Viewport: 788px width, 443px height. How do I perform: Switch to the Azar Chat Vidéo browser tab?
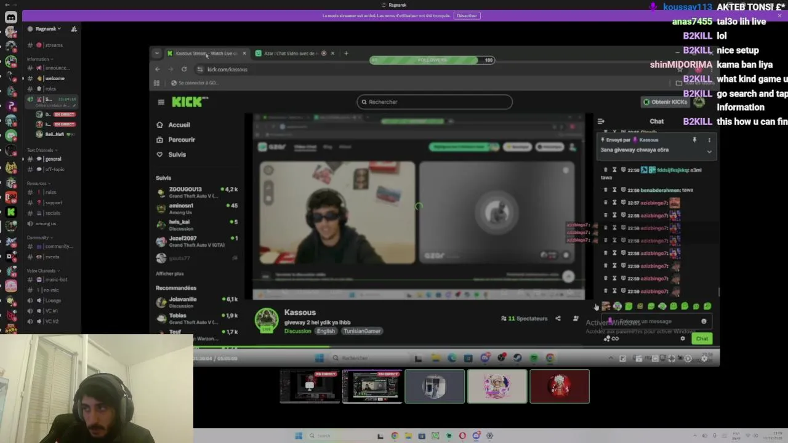291,54
